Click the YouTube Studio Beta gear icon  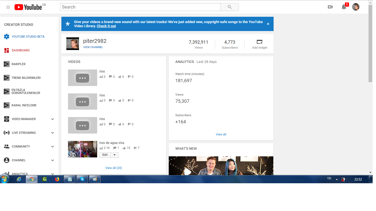7,37
